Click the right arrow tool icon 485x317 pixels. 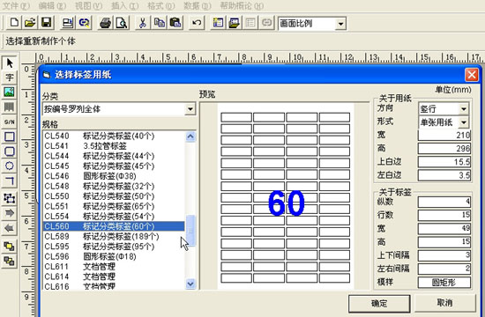click(x=10, y=213)
